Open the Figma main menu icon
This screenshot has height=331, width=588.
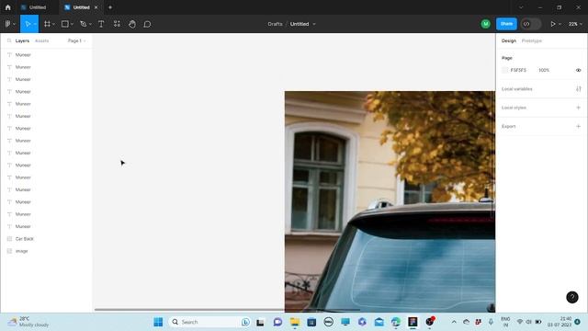[7, 24]
